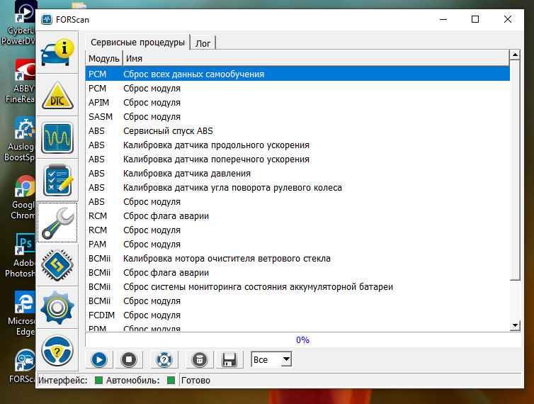Click the floppy disk save button
This screenshot has height=404, width=534.
tap(229, 359)
